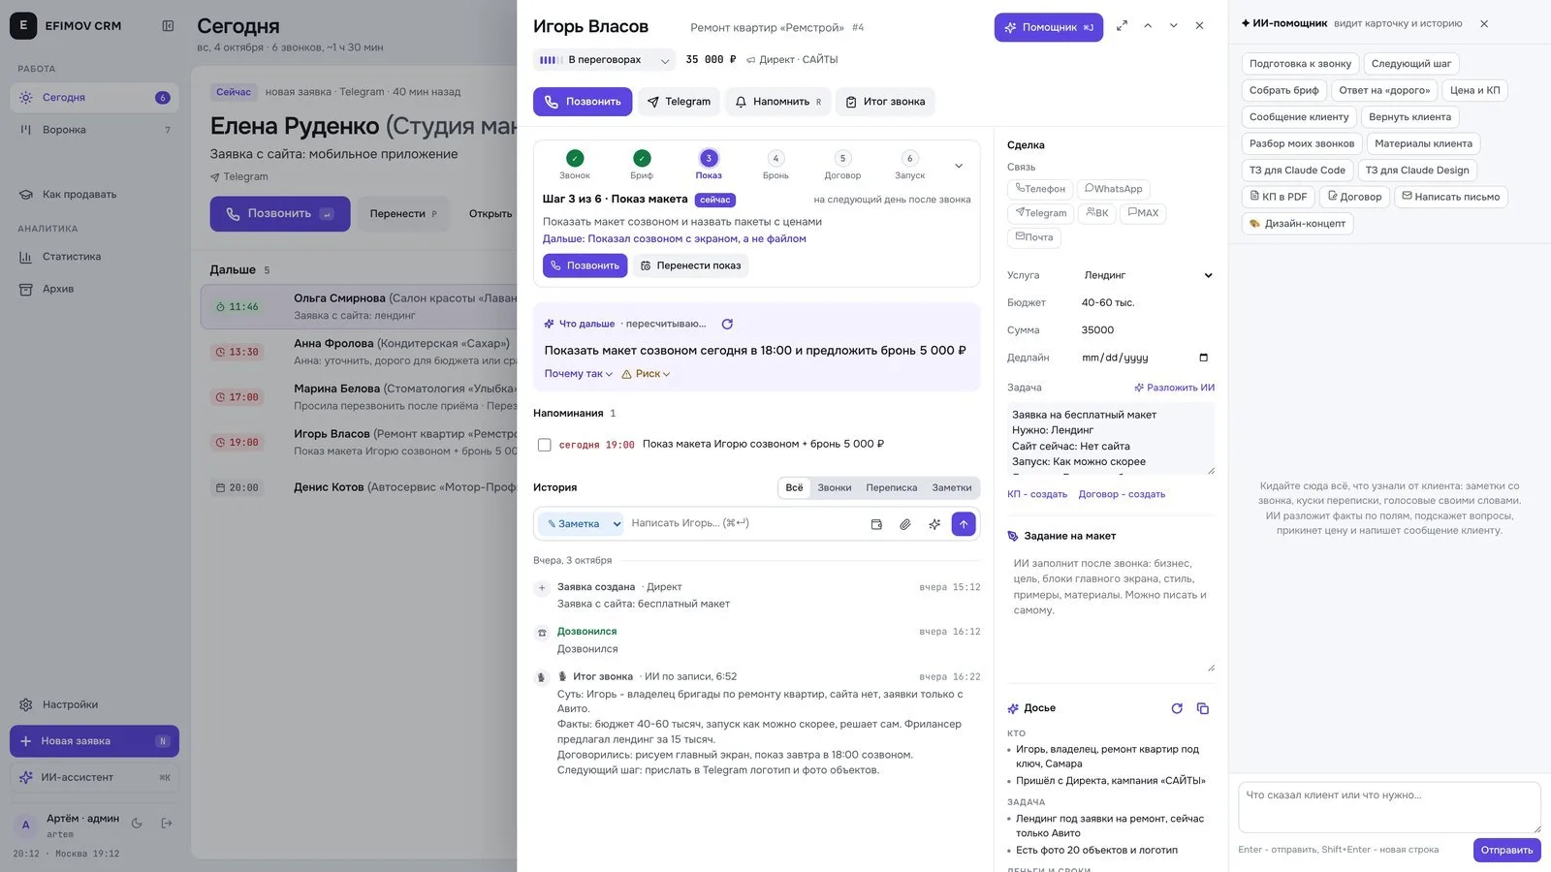Toggle dark theme with the moon icon
Image resolution: width=1551 pixels, height=872 pixels.
pyautogui.click(x=137, y=824)
